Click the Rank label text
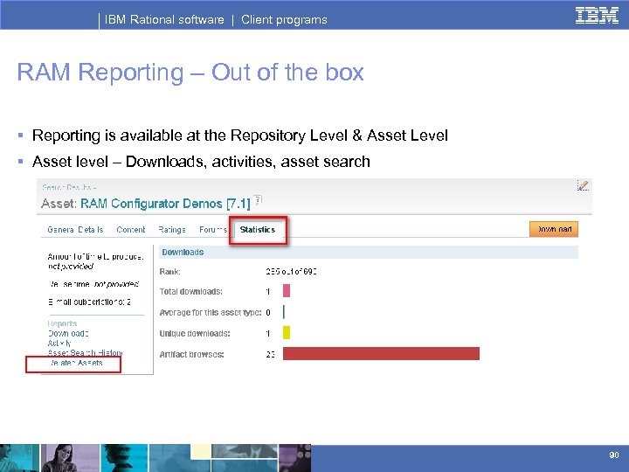 170,272
